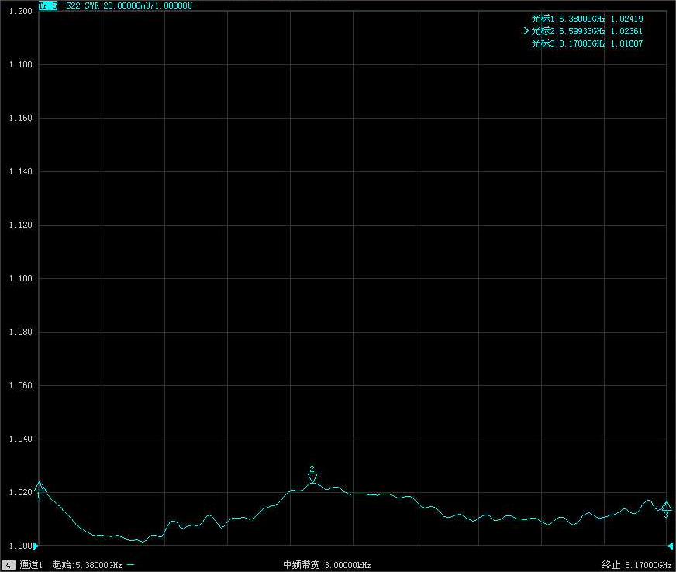Select marker 2 triangle at trace peak

click(x=312, y=477)
